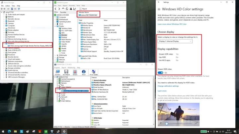Click the Settings gear taskbar icon
Screen dimensions: 239x134
[64, 131]
